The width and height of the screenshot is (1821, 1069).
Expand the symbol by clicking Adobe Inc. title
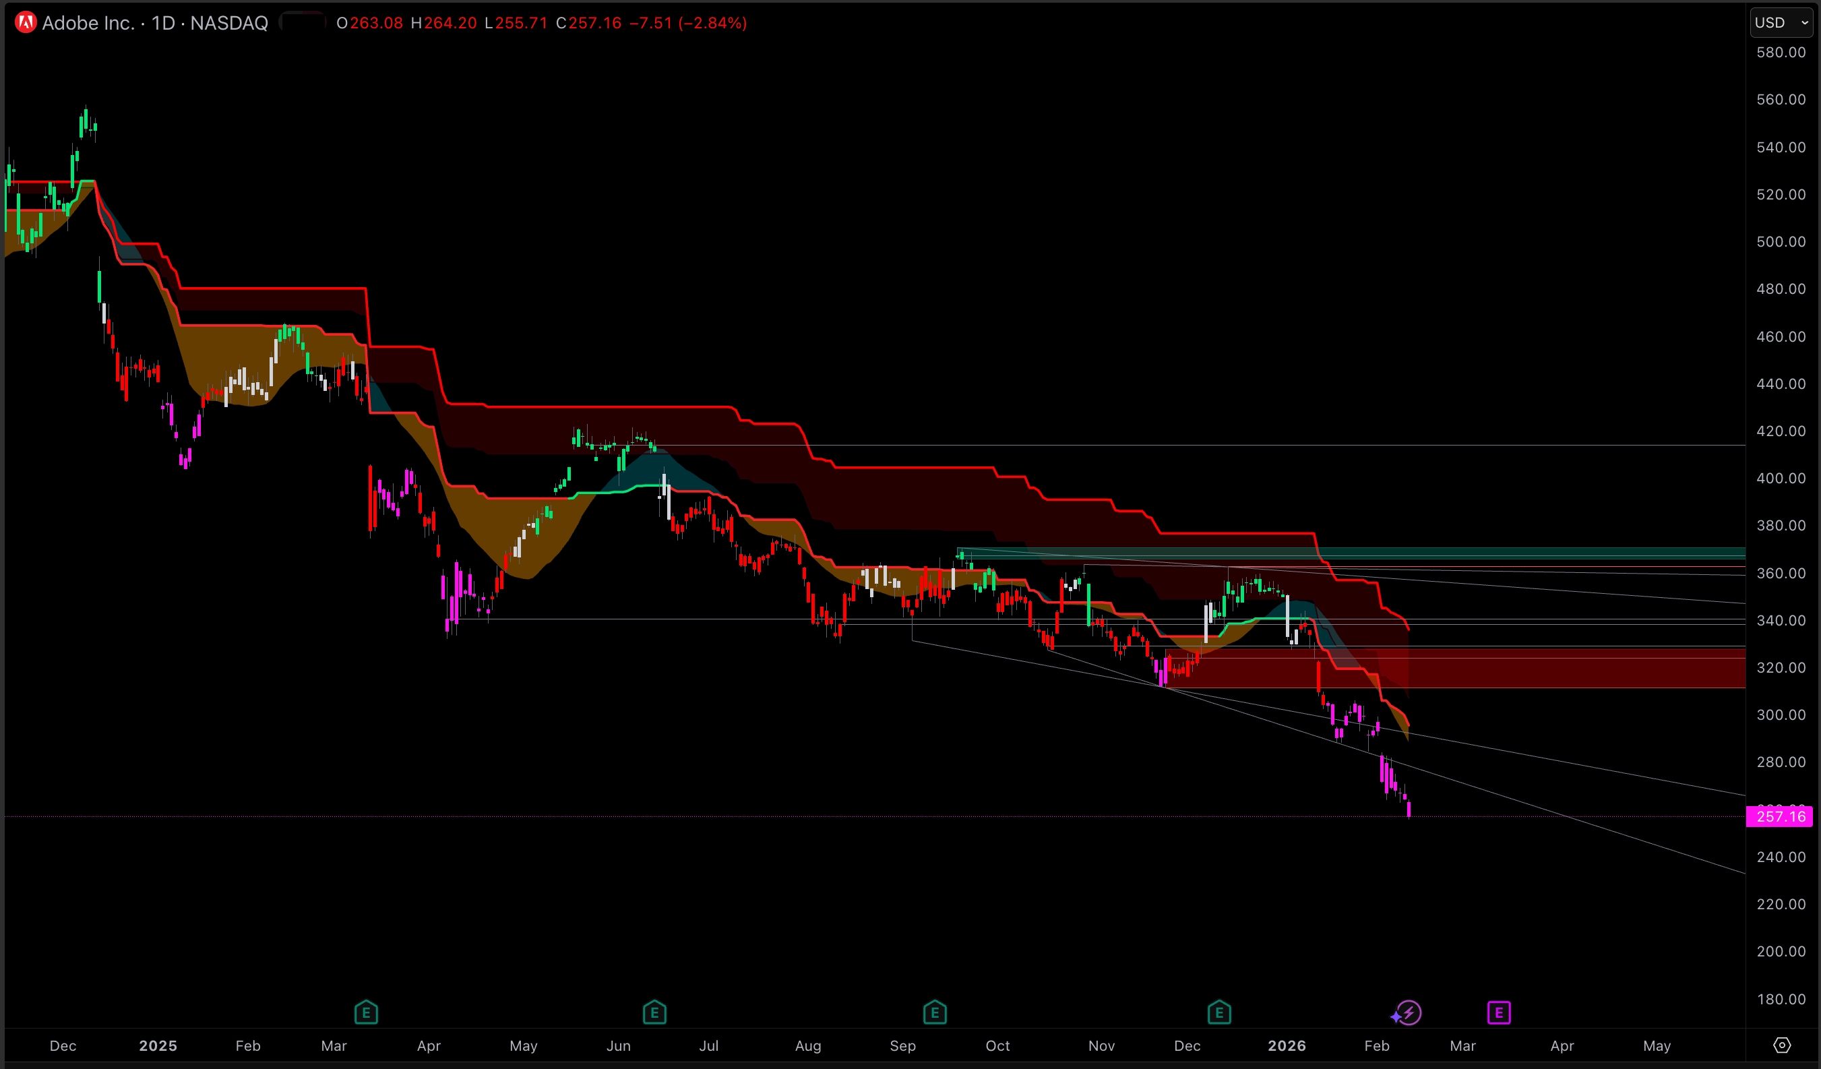click(88, 22)
